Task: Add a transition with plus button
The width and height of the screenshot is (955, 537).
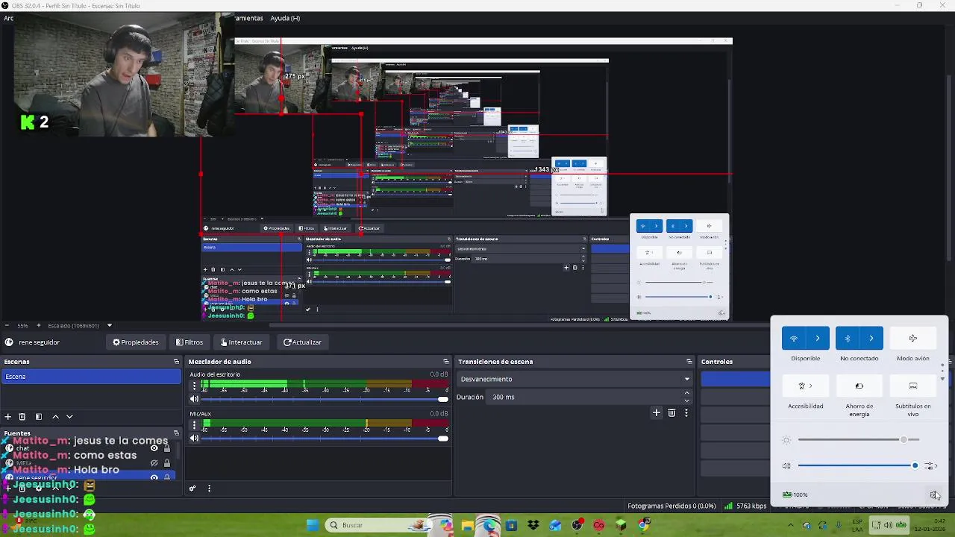Action: point(657,412)
